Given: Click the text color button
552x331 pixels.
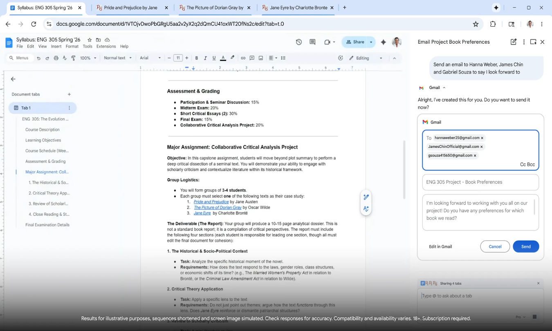Looking at the screenshot, I should click(223, 58).
